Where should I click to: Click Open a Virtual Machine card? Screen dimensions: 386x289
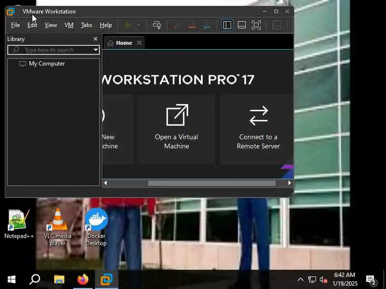(x=176, y=130)
